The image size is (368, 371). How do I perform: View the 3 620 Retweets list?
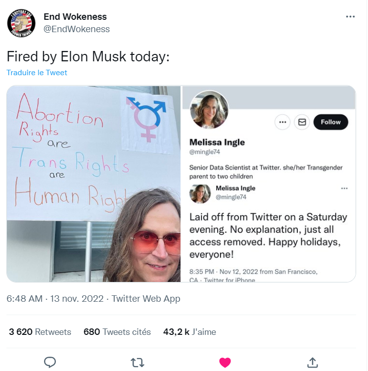pyautogui.click(x=40, y=332)
